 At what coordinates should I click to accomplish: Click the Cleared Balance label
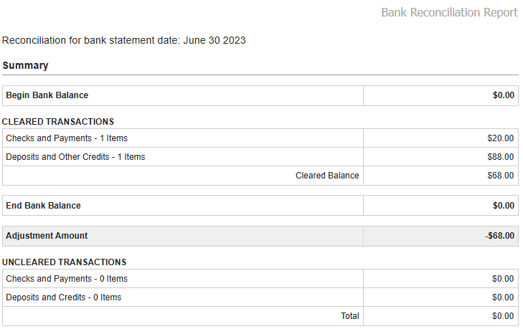tap(327, 176)
